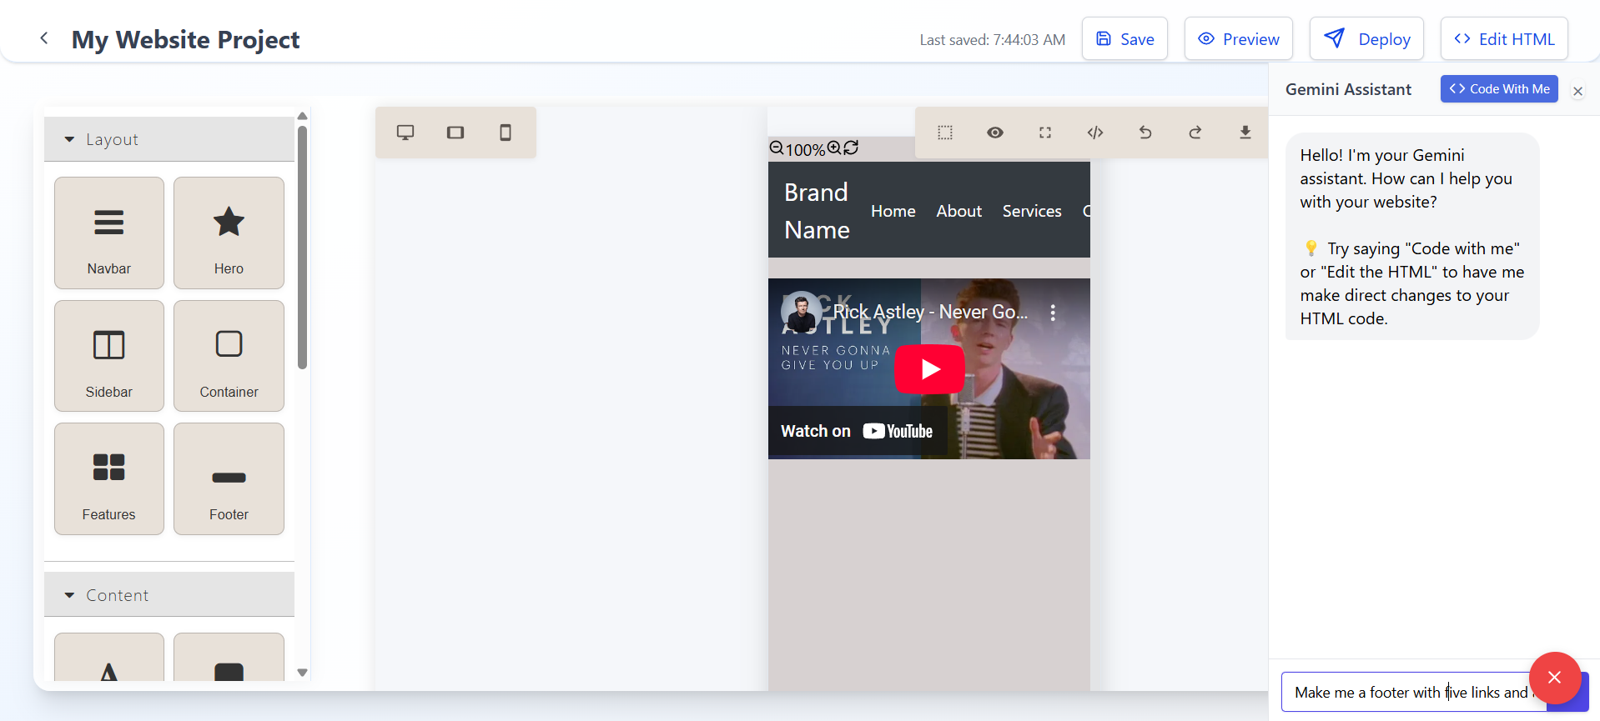
Task: Click the My Website Project title
Action: coord(185,39)
